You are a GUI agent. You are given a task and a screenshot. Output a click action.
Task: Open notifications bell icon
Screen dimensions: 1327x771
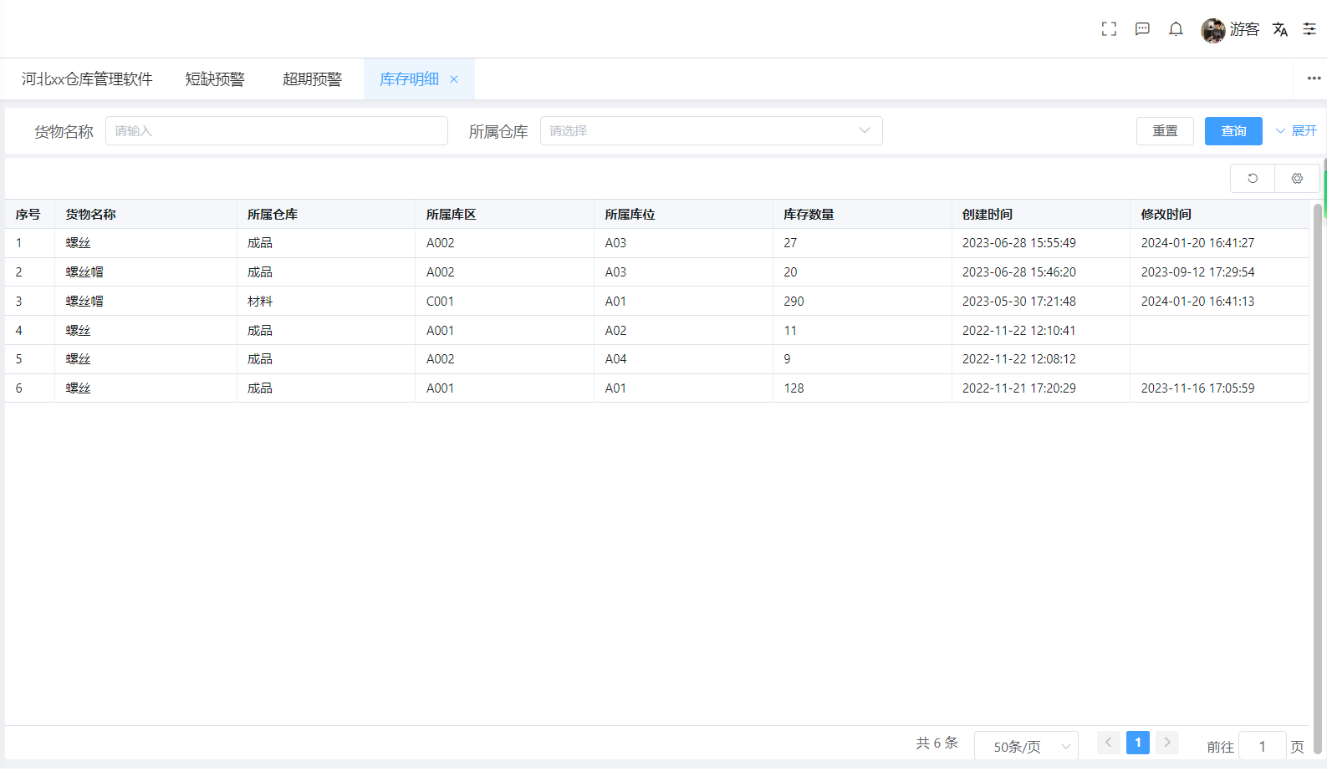1176,29
